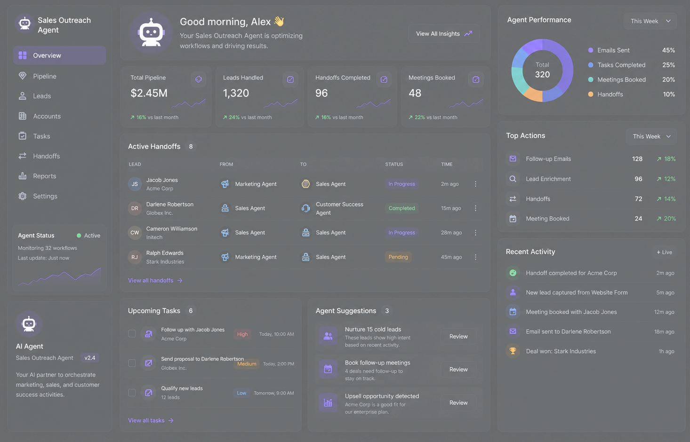This screenshot has height=442, width=690.
Task: Click the Customer Success Agent headset icon
Action: [305, 208]
